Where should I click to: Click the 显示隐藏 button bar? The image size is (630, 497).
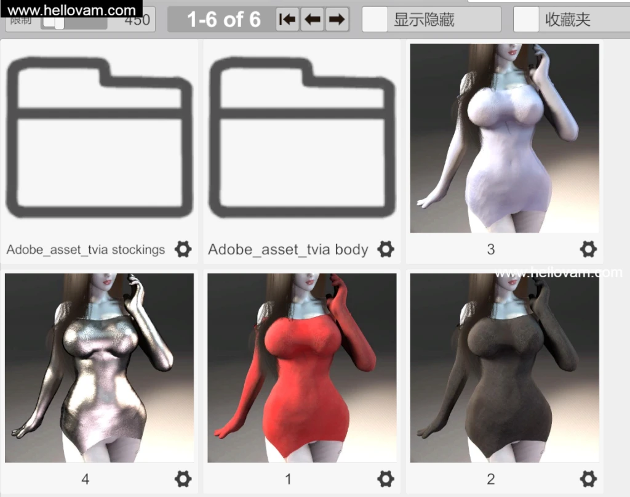coord(431,19)
